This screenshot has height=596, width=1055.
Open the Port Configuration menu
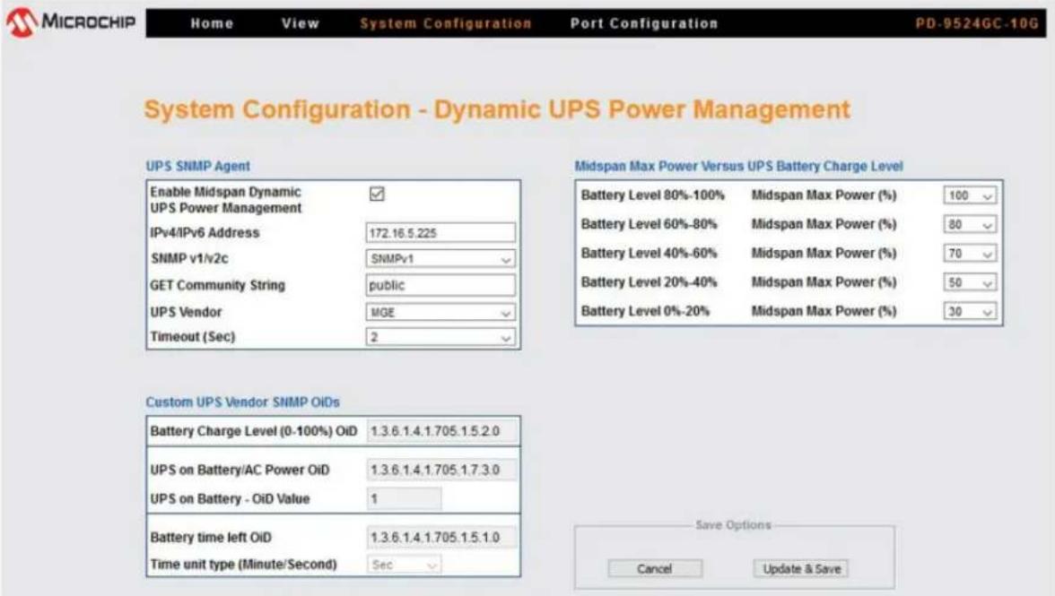click(644, 23)
